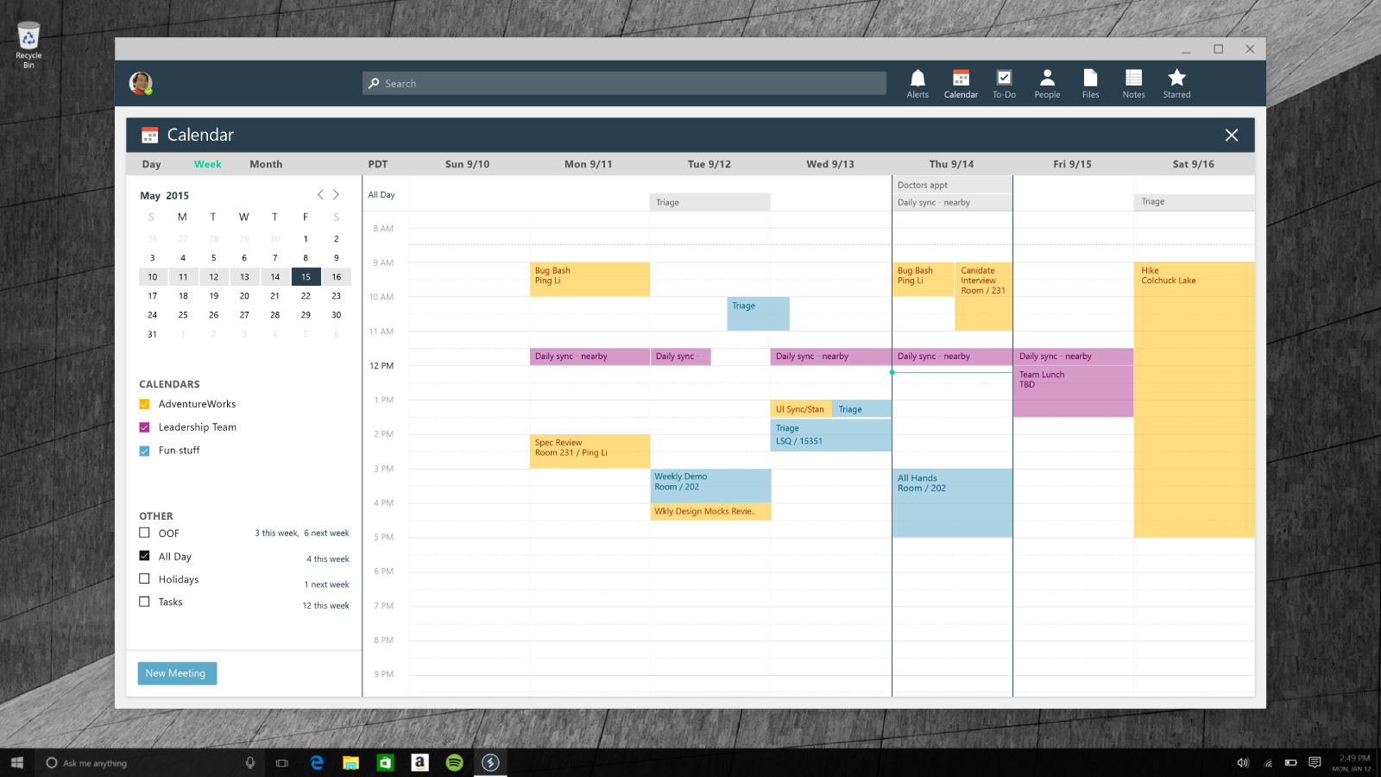
Task: Toggle the AdventureWorks calendar color box
Action: pyautogui.click(x=144, y=404)
